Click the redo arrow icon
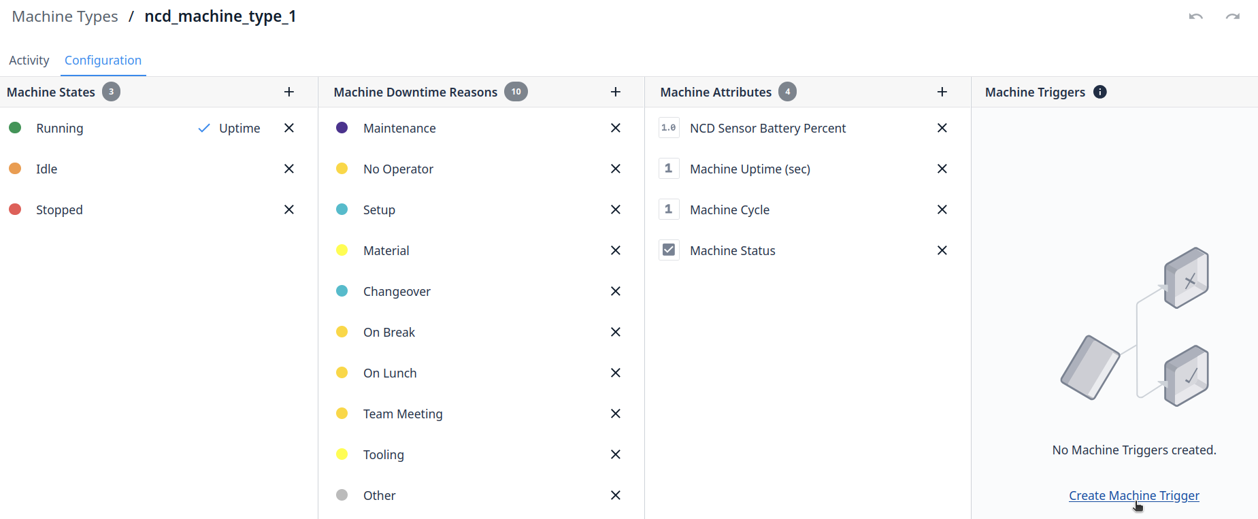The height and width of the screenshot is (519, 1258). coord(1232,16)
